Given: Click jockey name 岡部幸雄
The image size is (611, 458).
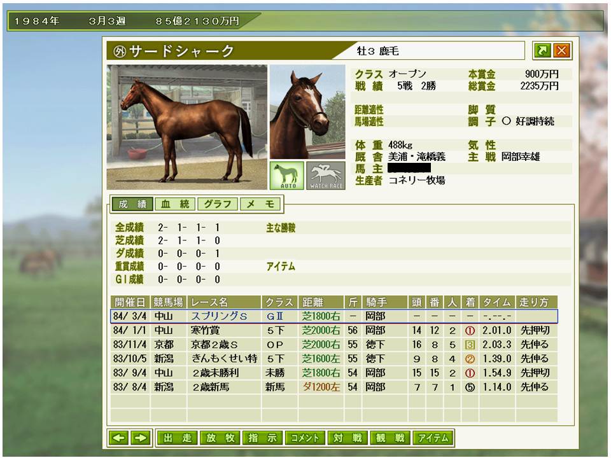Looking at the screenshot, I should 520,156.
